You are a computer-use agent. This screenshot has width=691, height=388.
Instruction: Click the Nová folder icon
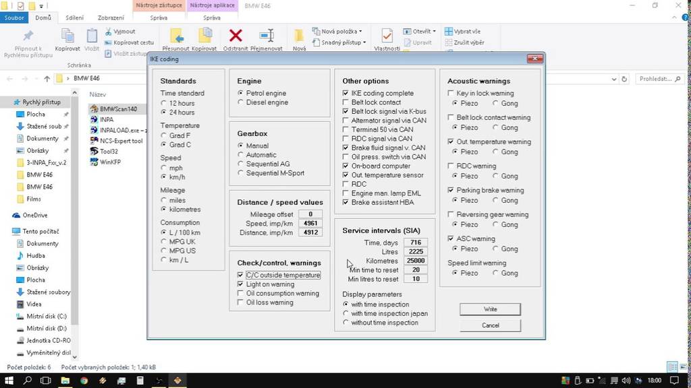point(299,35)
